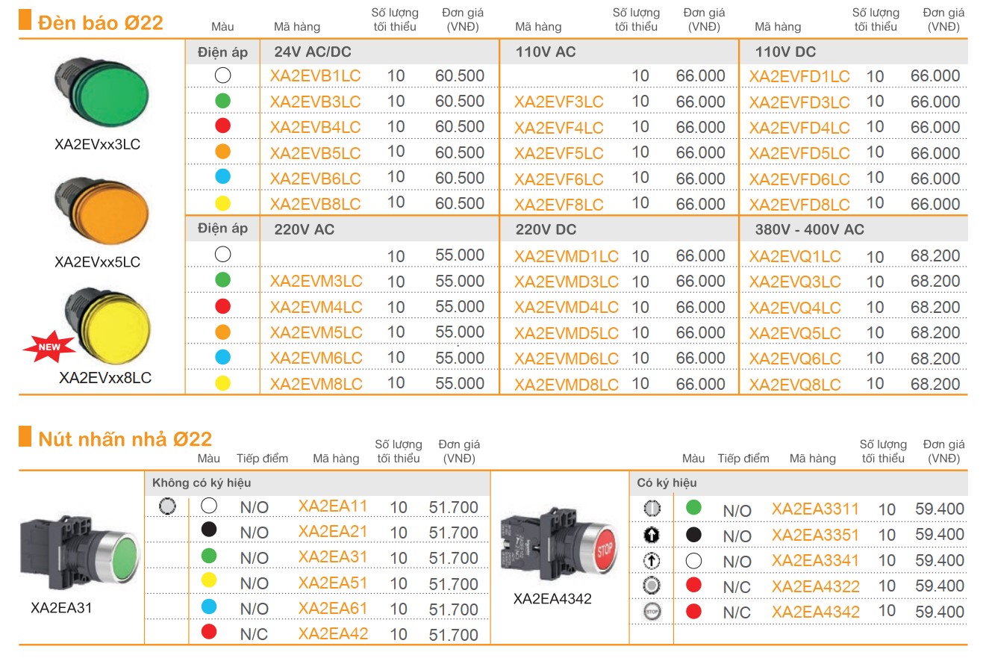The height and width of the screenshot is (661, 986).
Task: Pick the blue color dot in XA2EVM6LC row
Action: [x=222, y=357]
